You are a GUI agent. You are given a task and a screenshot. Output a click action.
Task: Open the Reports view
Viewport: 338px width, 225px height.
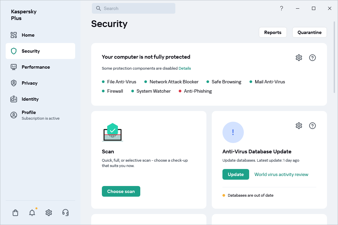coord(273,32)
